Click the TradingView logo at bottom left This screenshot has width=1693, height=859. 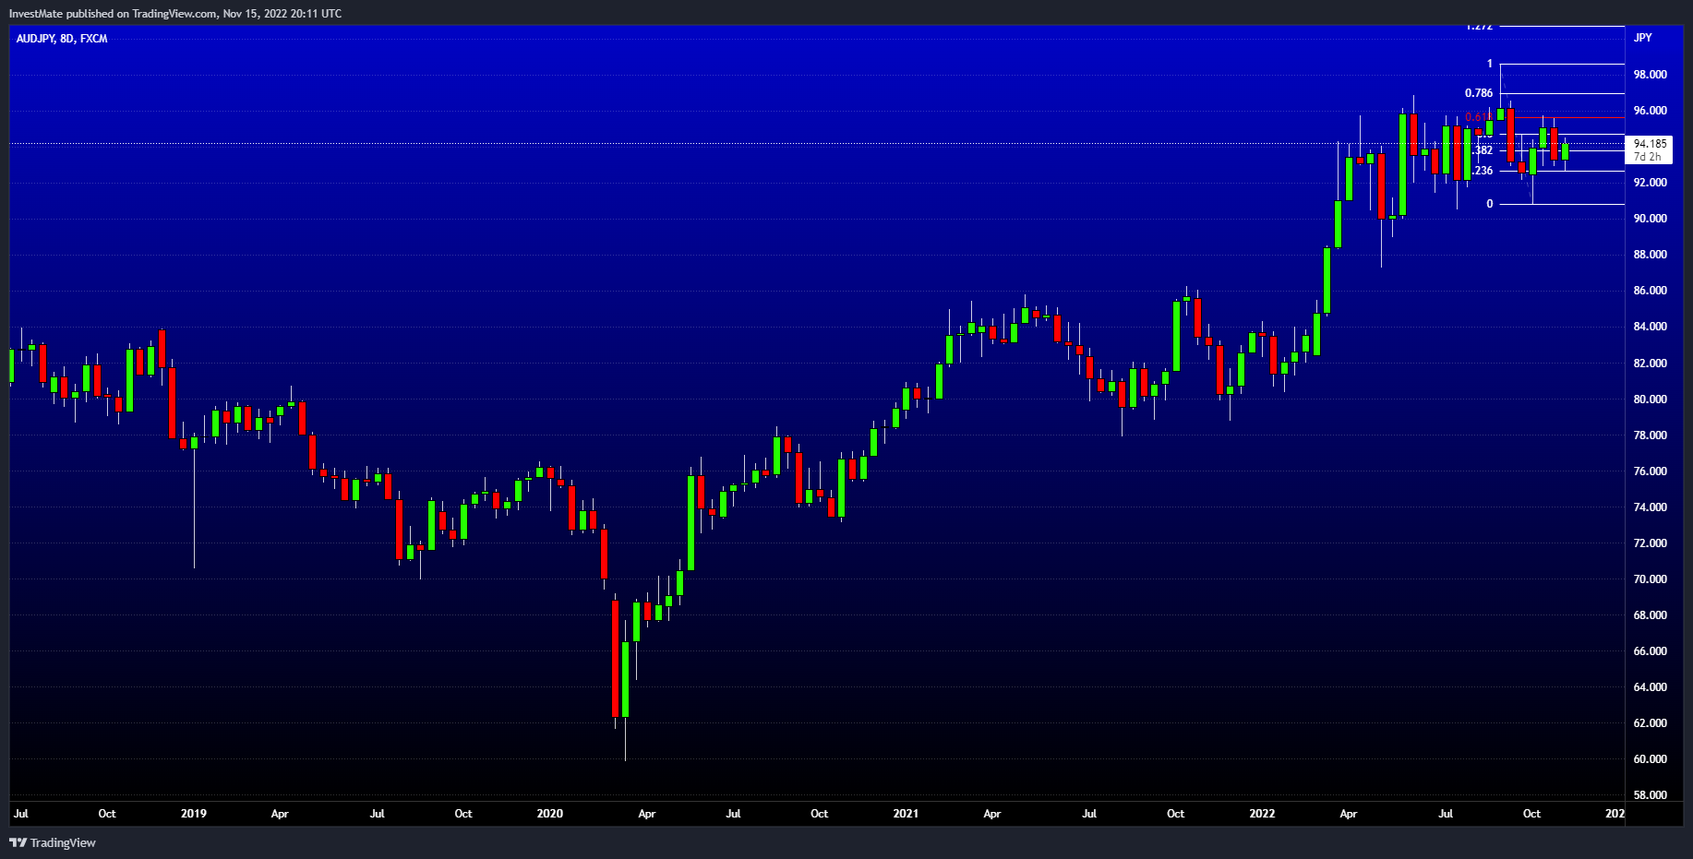click(x=53, y=842)
